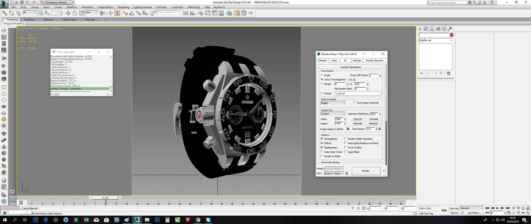The width and height of the screenshot is (531, 224).
Task: Choose the 800x600 output size preset
Action: [373, 124]
